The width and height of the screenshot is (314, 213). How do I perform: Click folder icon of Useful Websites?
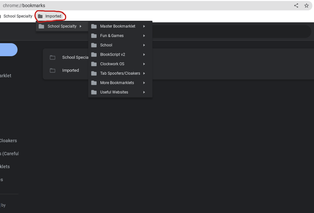(94, 92)
